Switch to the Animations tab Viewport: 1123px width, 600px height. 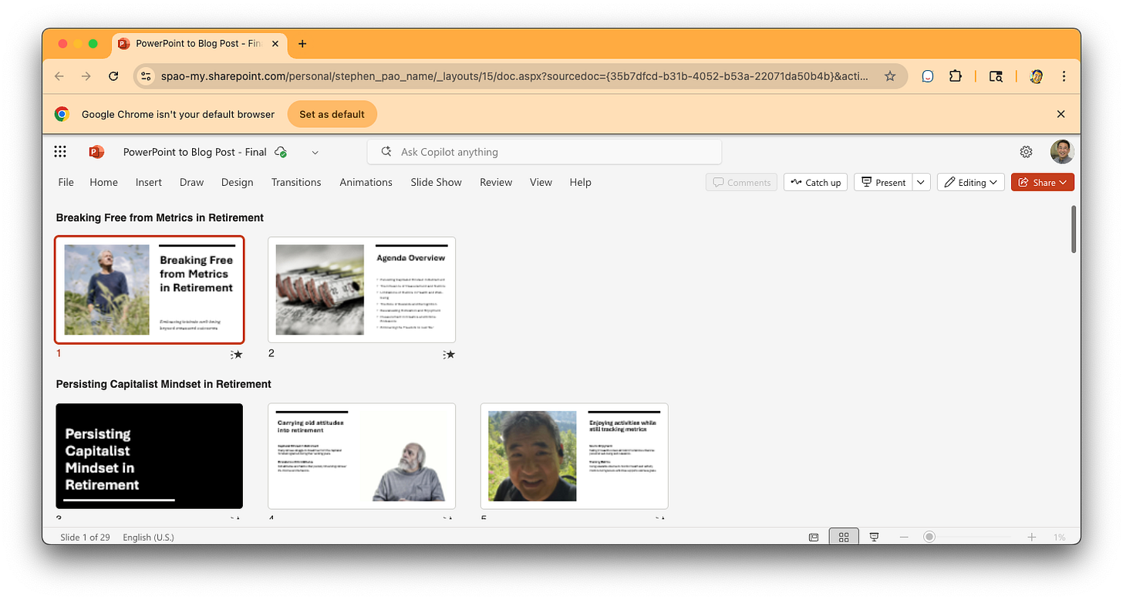(366, 182)
